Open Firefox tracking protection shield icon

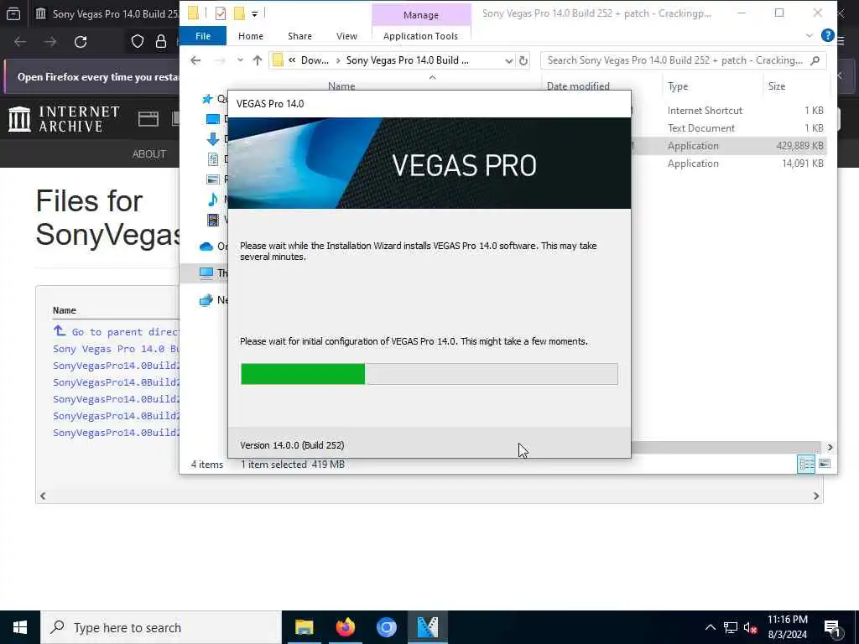(138, 42)
